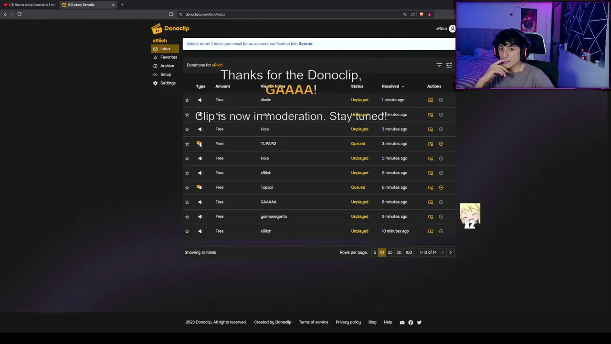This screenshot has height=344, width=611.
Task: Click the speaker icon in GAAAAA row
Action: 200,202
